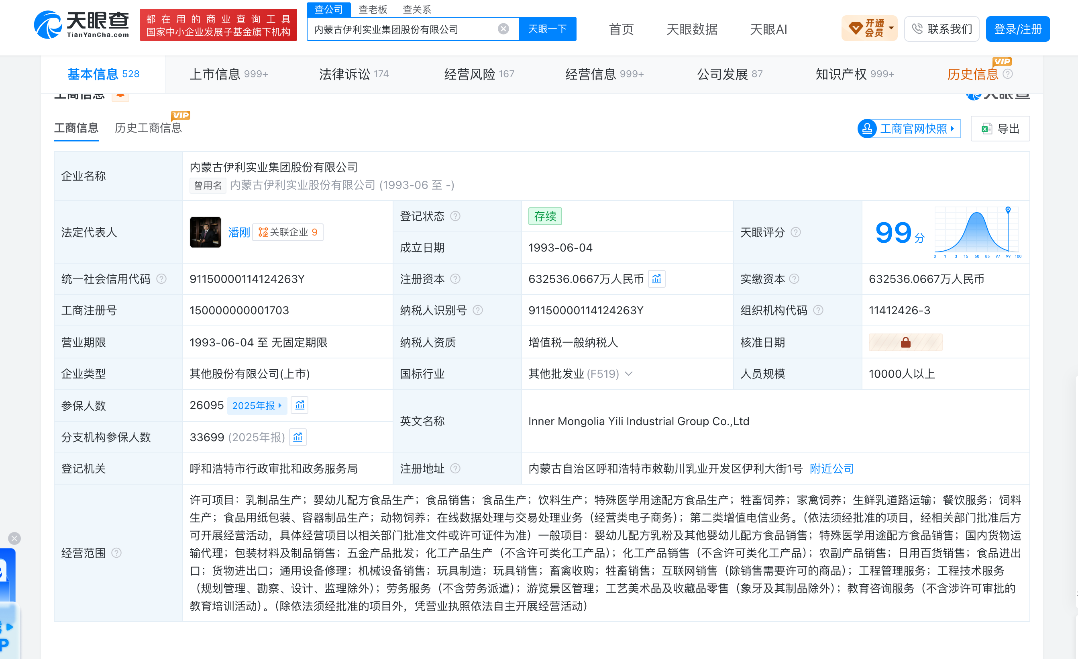Export data with 导出 button

click(x=1000, y=129)
